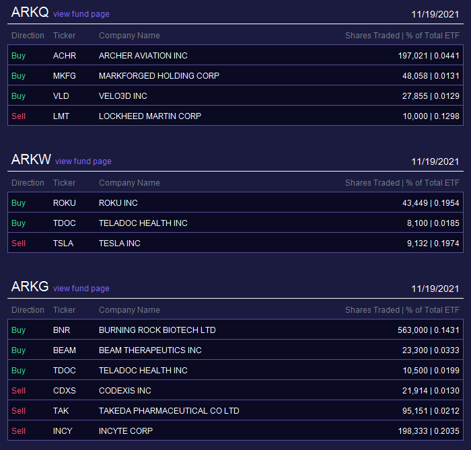471x450 pixels.
Task: Click the Tesla Inc company name
Action: tap(120, 243)
